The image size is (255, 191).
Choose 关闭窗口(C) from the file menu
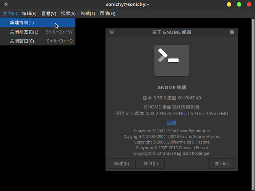tap(37, 41)
